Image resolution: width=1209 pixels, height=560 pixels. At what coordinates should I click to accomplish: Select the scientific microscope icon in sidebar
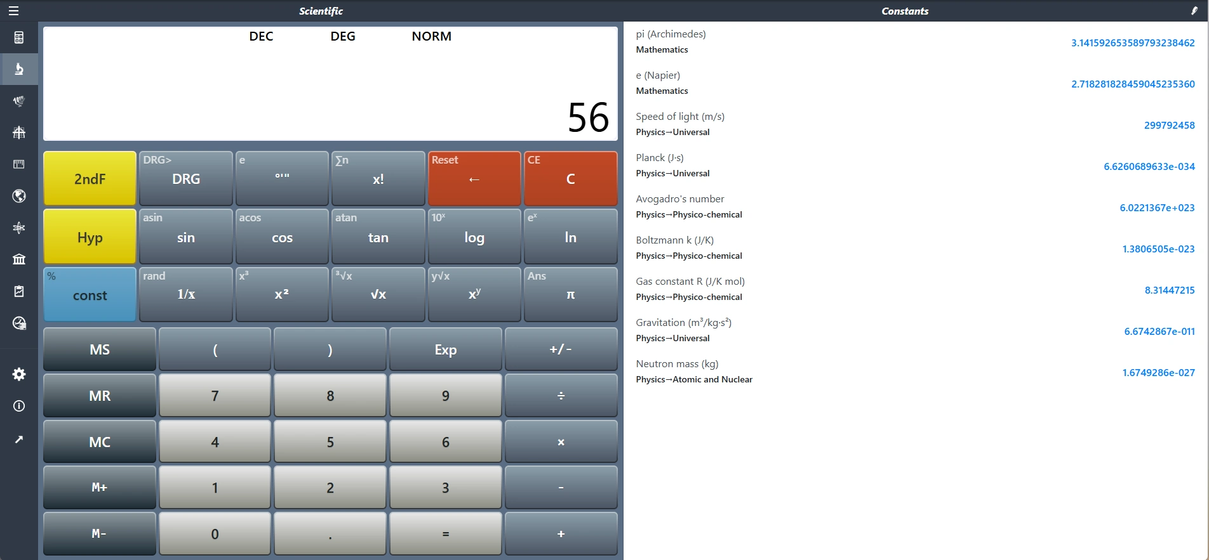[x=19, y=69]
